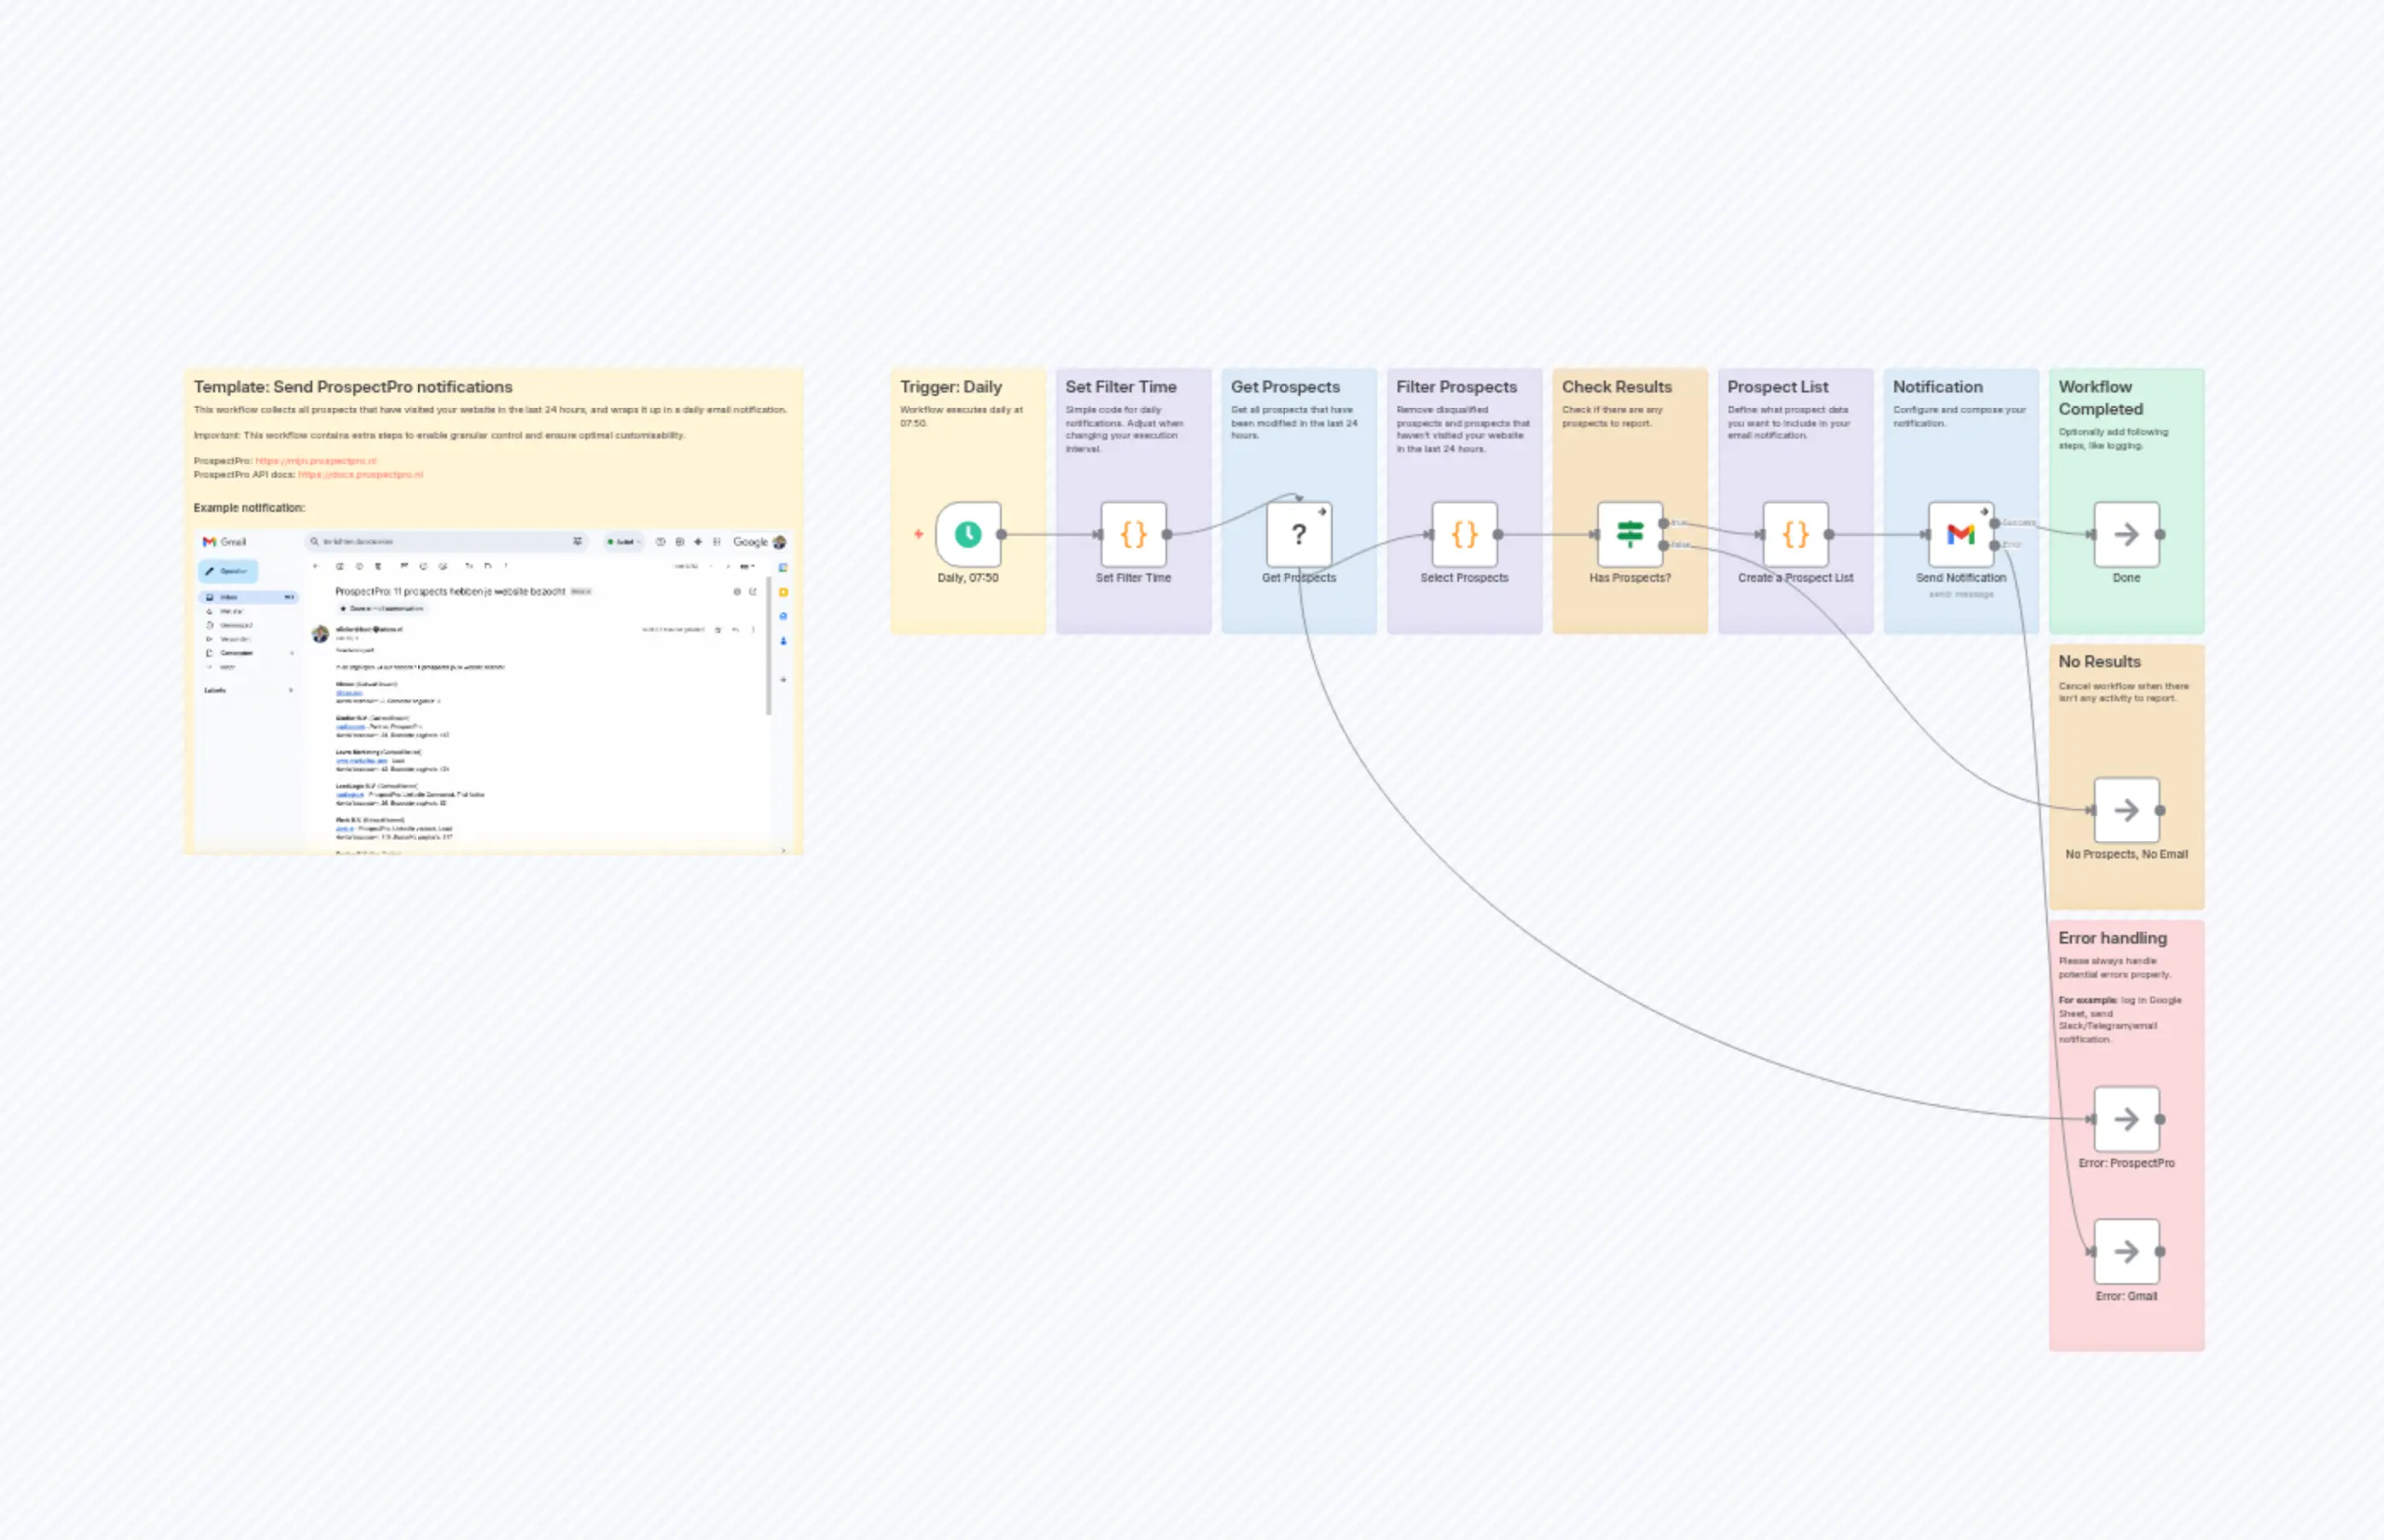Screen dimensions: 2384x1540
Task: Open the mijn.prospectpro.nl link
Action: click(315, 462)
